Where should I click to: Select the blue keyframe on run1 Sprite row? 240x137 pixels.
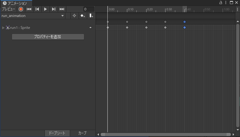pyautogui.click(x=185, y=28)
